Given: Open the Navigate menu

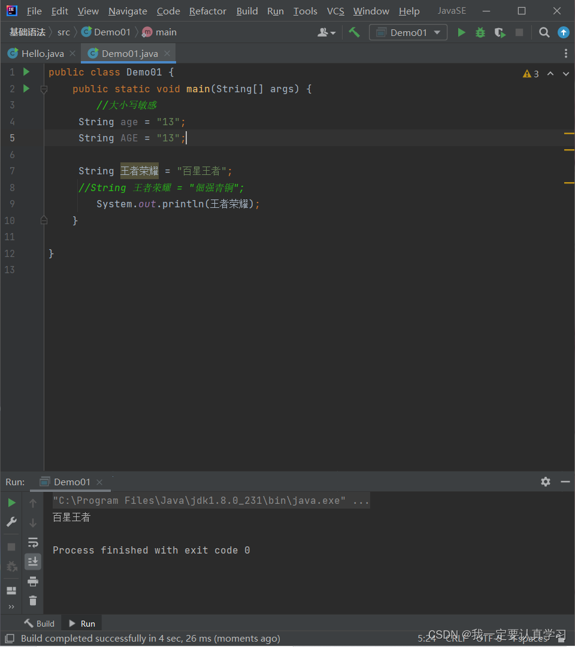Looking at the screenshot, I should [x=128, y=11].
